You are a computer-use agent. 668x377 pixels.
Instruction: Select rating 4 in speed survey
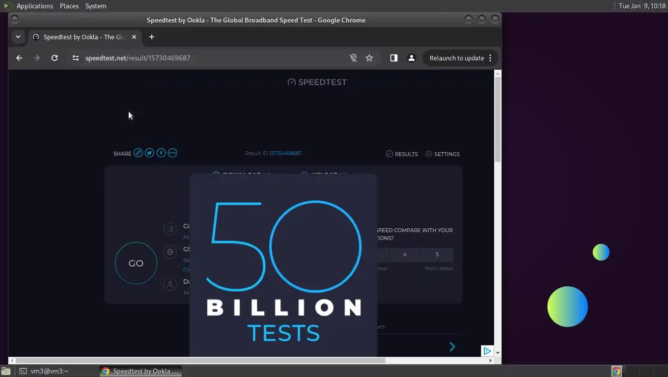[x=405, y=254]
